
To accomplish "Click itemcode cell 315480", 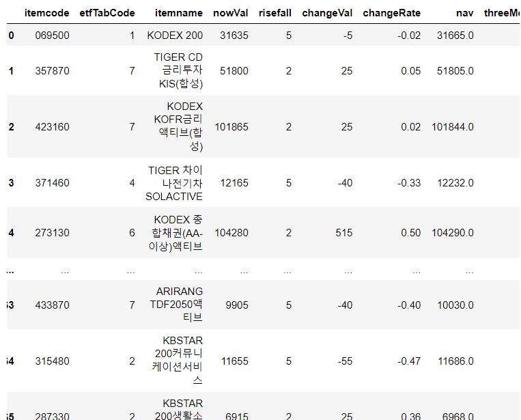I will click(52, 361).
